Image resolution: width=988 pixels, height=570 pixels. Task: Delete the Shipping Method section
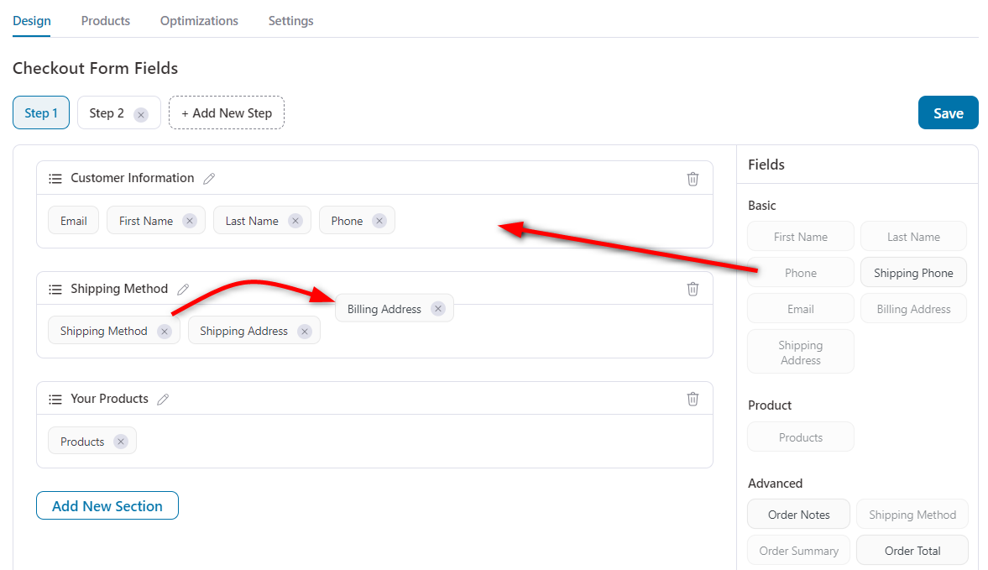click(693, 289)
